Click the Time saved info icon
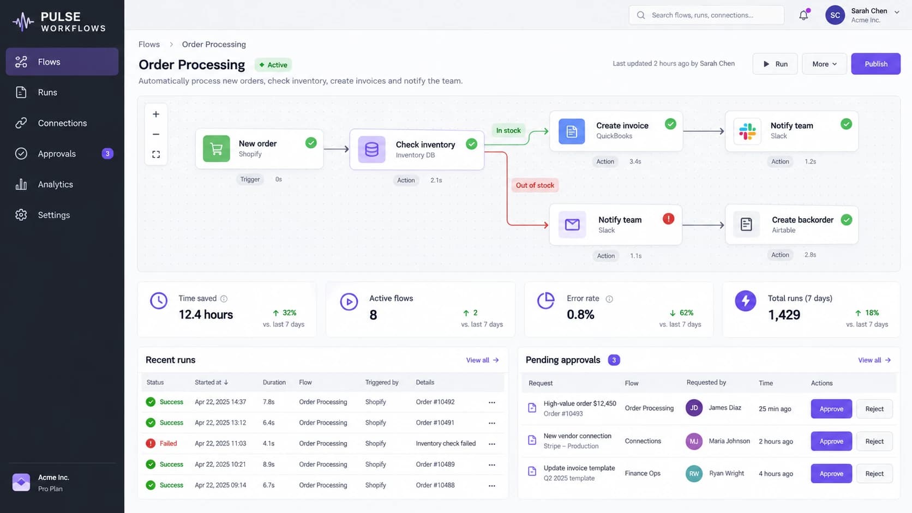This screenshot has width=912, height=513. 224,299
